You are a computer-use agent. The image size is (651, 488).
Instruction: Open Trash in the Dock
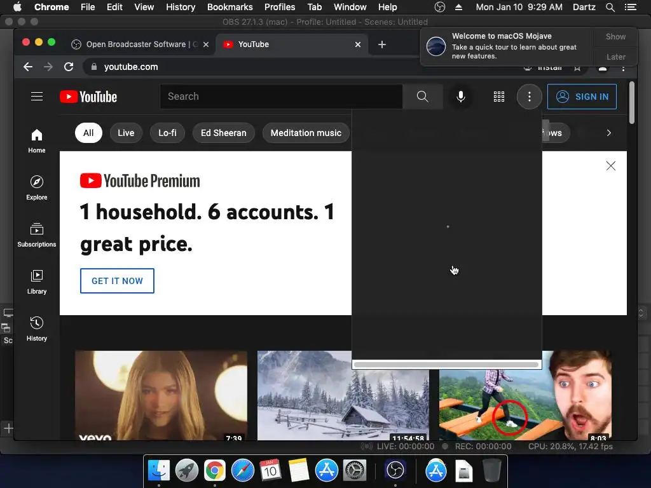[491, 471]
